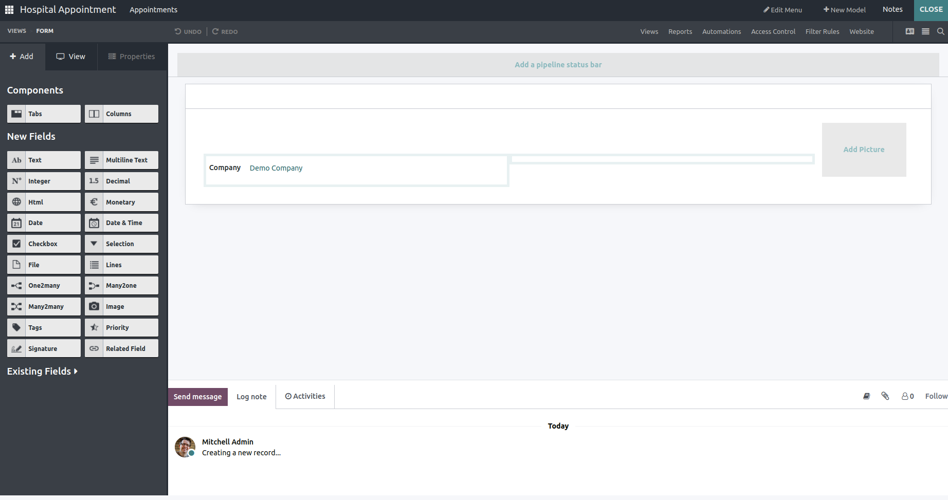Open the Reports menu item
Screen dimensions: 948x500
pyautogui.click(x=680, y=32)
